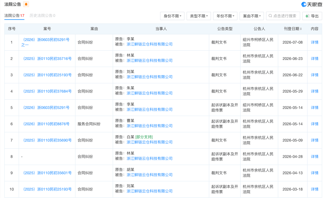
Task: Click the 导出 export button
Action: click(x=312, y=16)
